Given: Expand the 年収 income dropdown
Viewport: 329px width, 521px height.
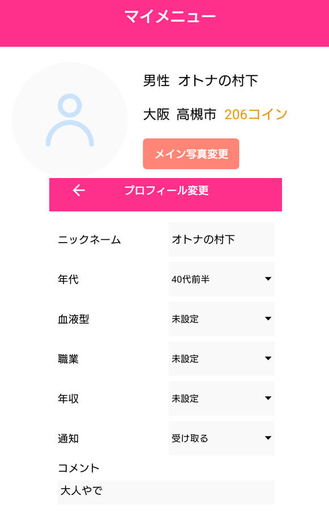Looking at the screenshot, I should (x=221, y=399).
